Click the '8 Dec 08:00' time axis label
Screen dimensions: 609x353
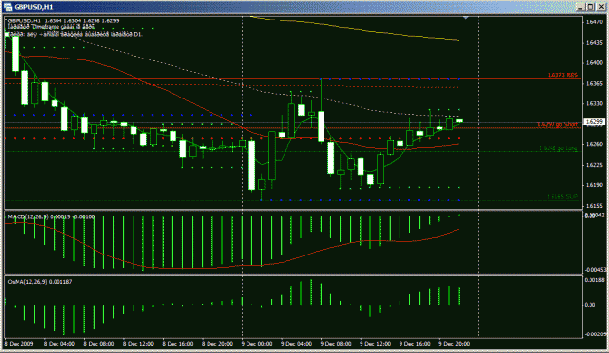point(98,344)
